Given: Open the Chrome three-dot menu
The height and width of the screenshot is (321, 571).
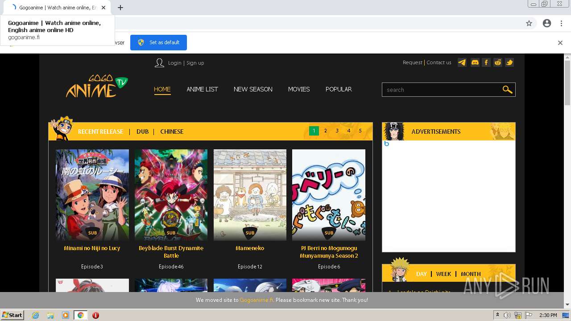Looking at the screenshot, I should pyautogui.click(x=561, y=23).
